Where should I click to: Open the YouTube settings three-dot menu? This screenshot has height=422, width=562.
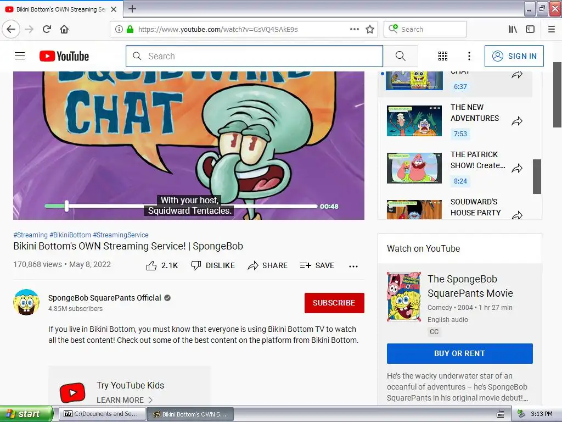pyautogui.click(x=469, y=56)
